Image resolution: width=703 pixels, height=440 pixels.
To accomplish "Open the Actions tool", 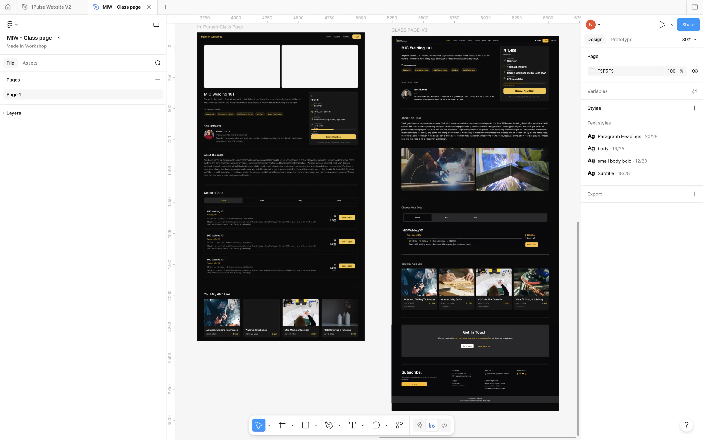I will coord(399,425).
